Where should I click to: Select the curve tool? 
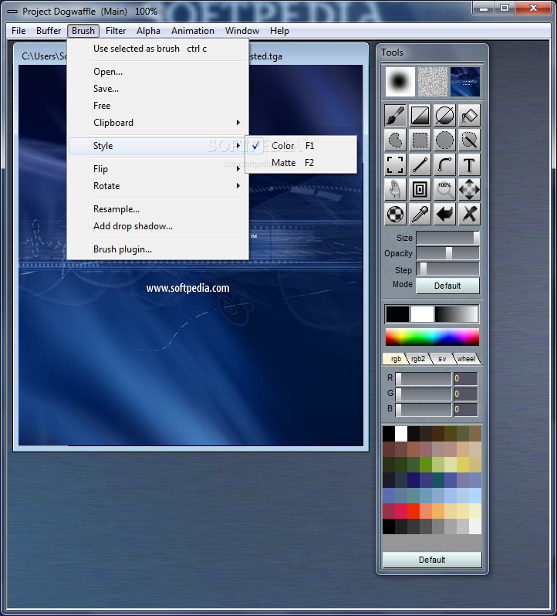444,164
